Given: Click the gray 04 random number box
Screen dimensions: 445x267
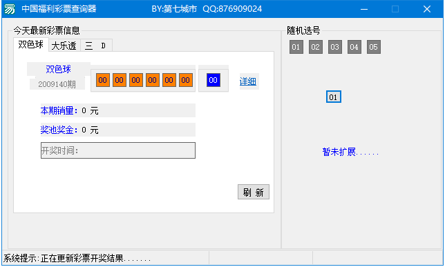Looking at the screenshot, I should [354, 47].
